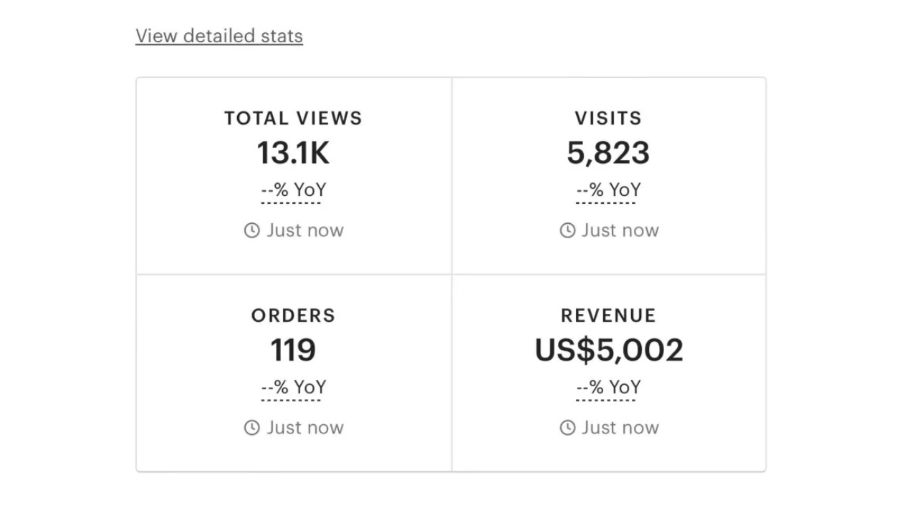Click the "Just now" text in Visits card
Screen dimensions: 917x515
tap(620, 230)
